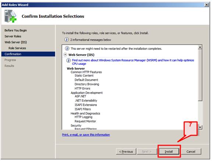Click the vertical scrollbar thumb
Image resolution: width=212 pixels, height=161 pixels.
coord(200,75)
